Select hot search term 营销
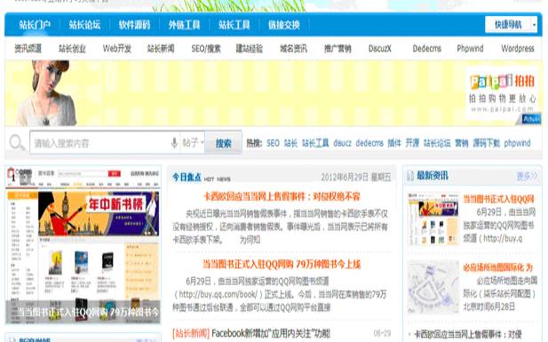Screen dimensions: 548x342 462,143
